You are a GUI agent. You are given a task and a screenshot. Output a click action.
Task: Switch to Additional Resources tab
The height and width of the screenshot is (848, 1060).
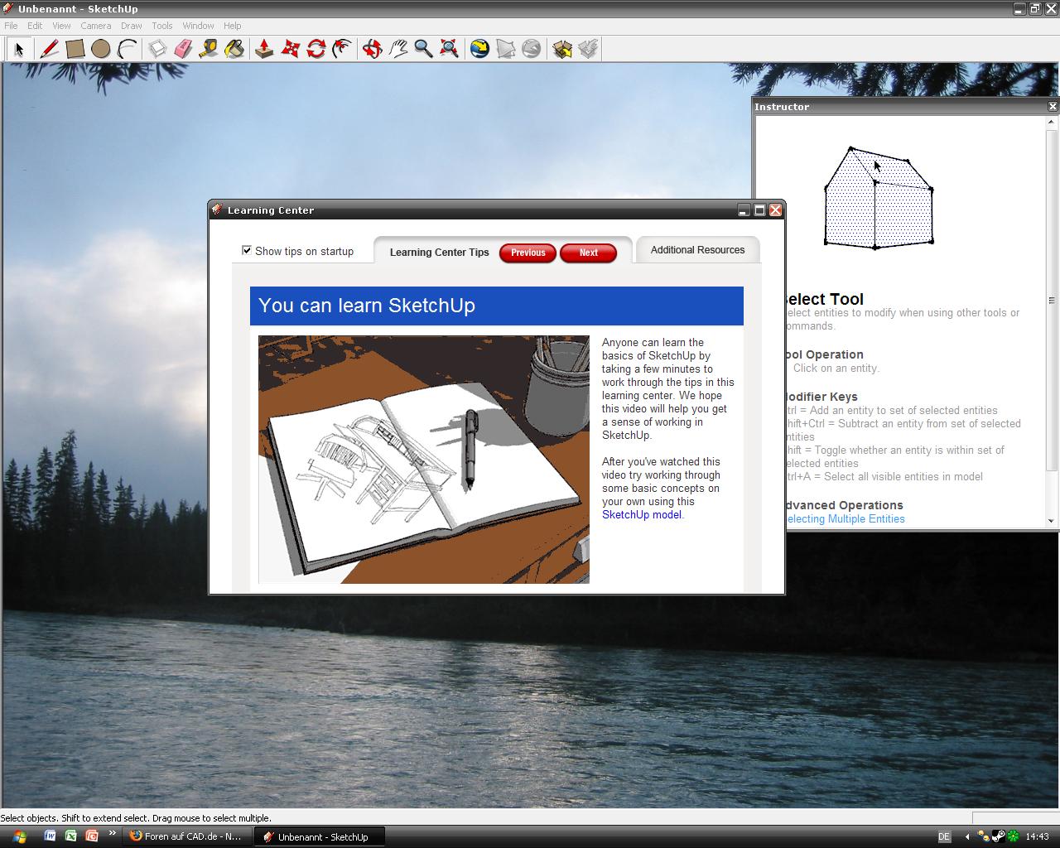[697, 250]
